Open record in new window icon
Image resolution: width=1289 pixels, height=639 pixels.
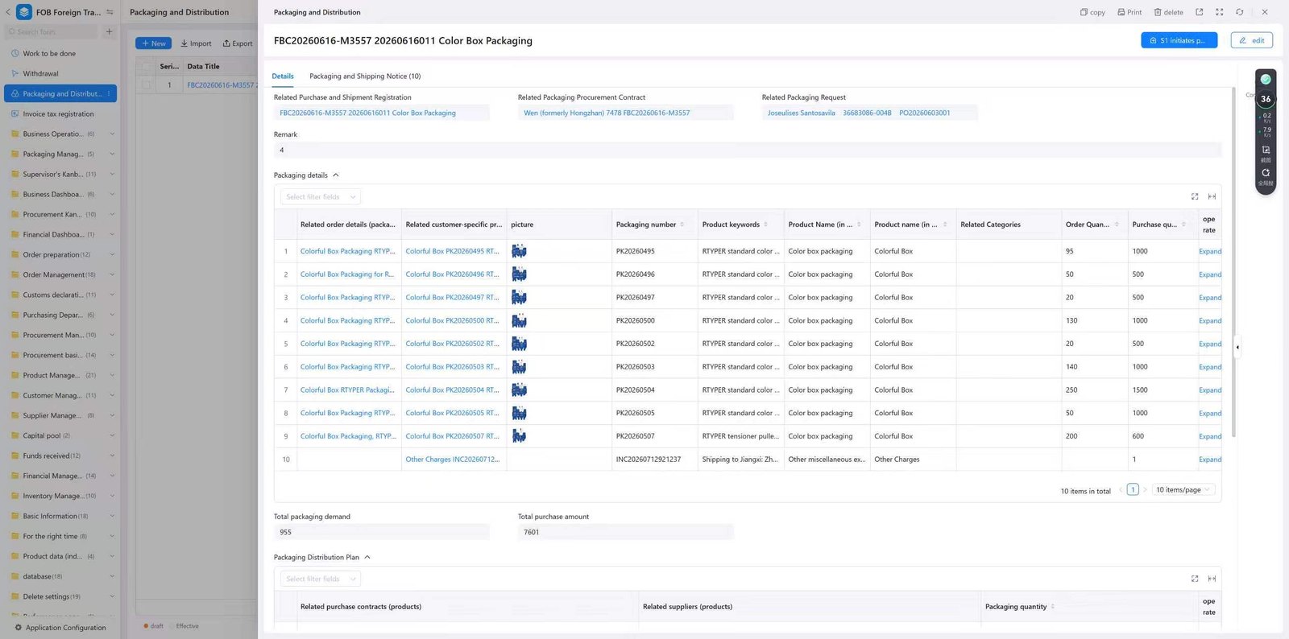tap(1199, 12)
